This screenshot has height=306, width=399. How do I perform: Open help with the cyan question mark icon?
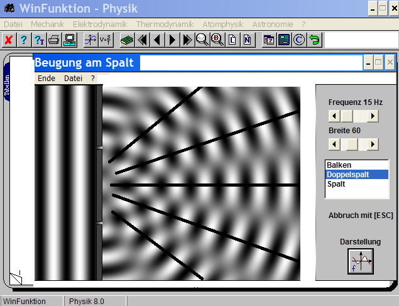pyautogui.click(x=24, y=40)
